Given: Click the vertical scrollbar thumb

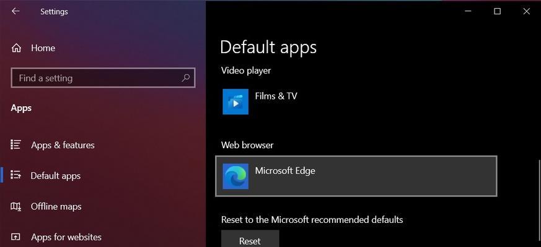Looking at the screenshot, I should pyautogui.click(x=539, y=199).
